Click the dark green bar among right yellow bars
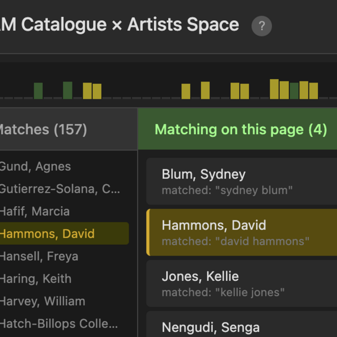 (x=294, y=91)
